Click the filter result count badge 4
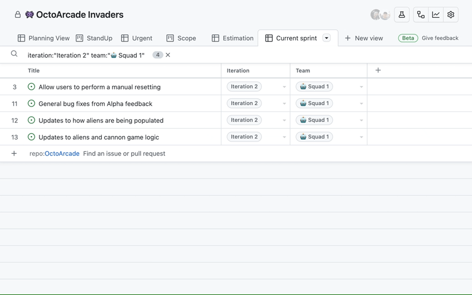 158,55
